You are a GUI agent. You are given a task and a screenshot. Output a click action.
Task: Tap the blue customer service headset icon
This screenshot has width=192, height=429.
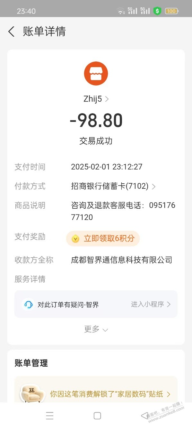coord(28,304)
